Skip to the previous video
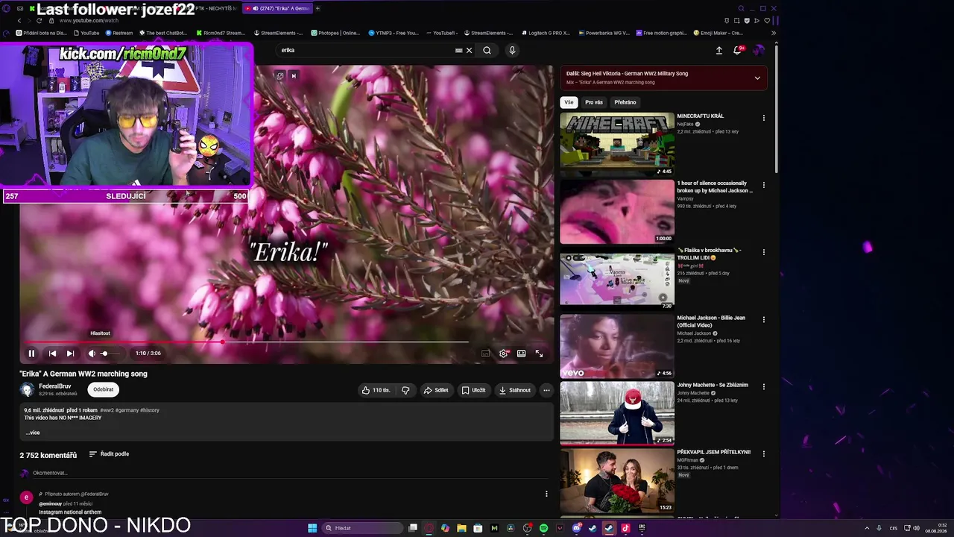 click(x=52, y=354)
